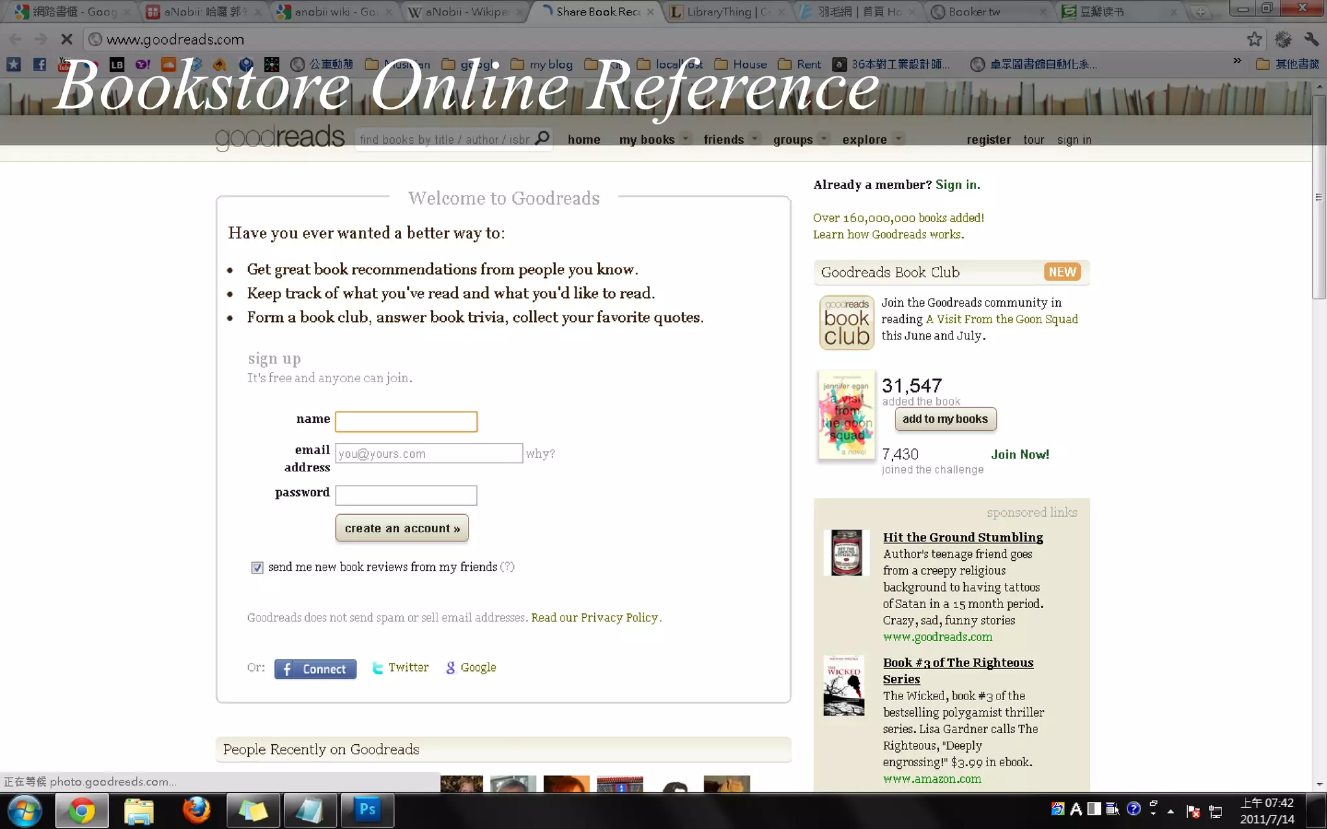Switch to the aNobii Wikipedia tab
The width and height of the screenshot is (1327, 829).
click(x=464, y=12)
